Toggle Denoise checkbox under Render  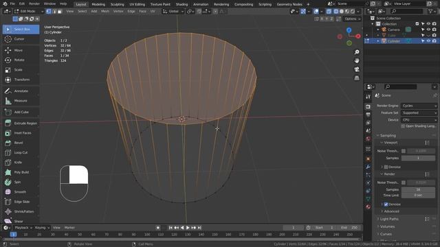pos(386,204)
